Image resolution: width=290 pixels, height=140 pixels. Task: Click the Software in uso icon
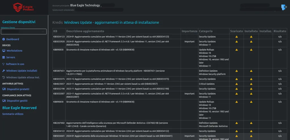pos(3,64)
